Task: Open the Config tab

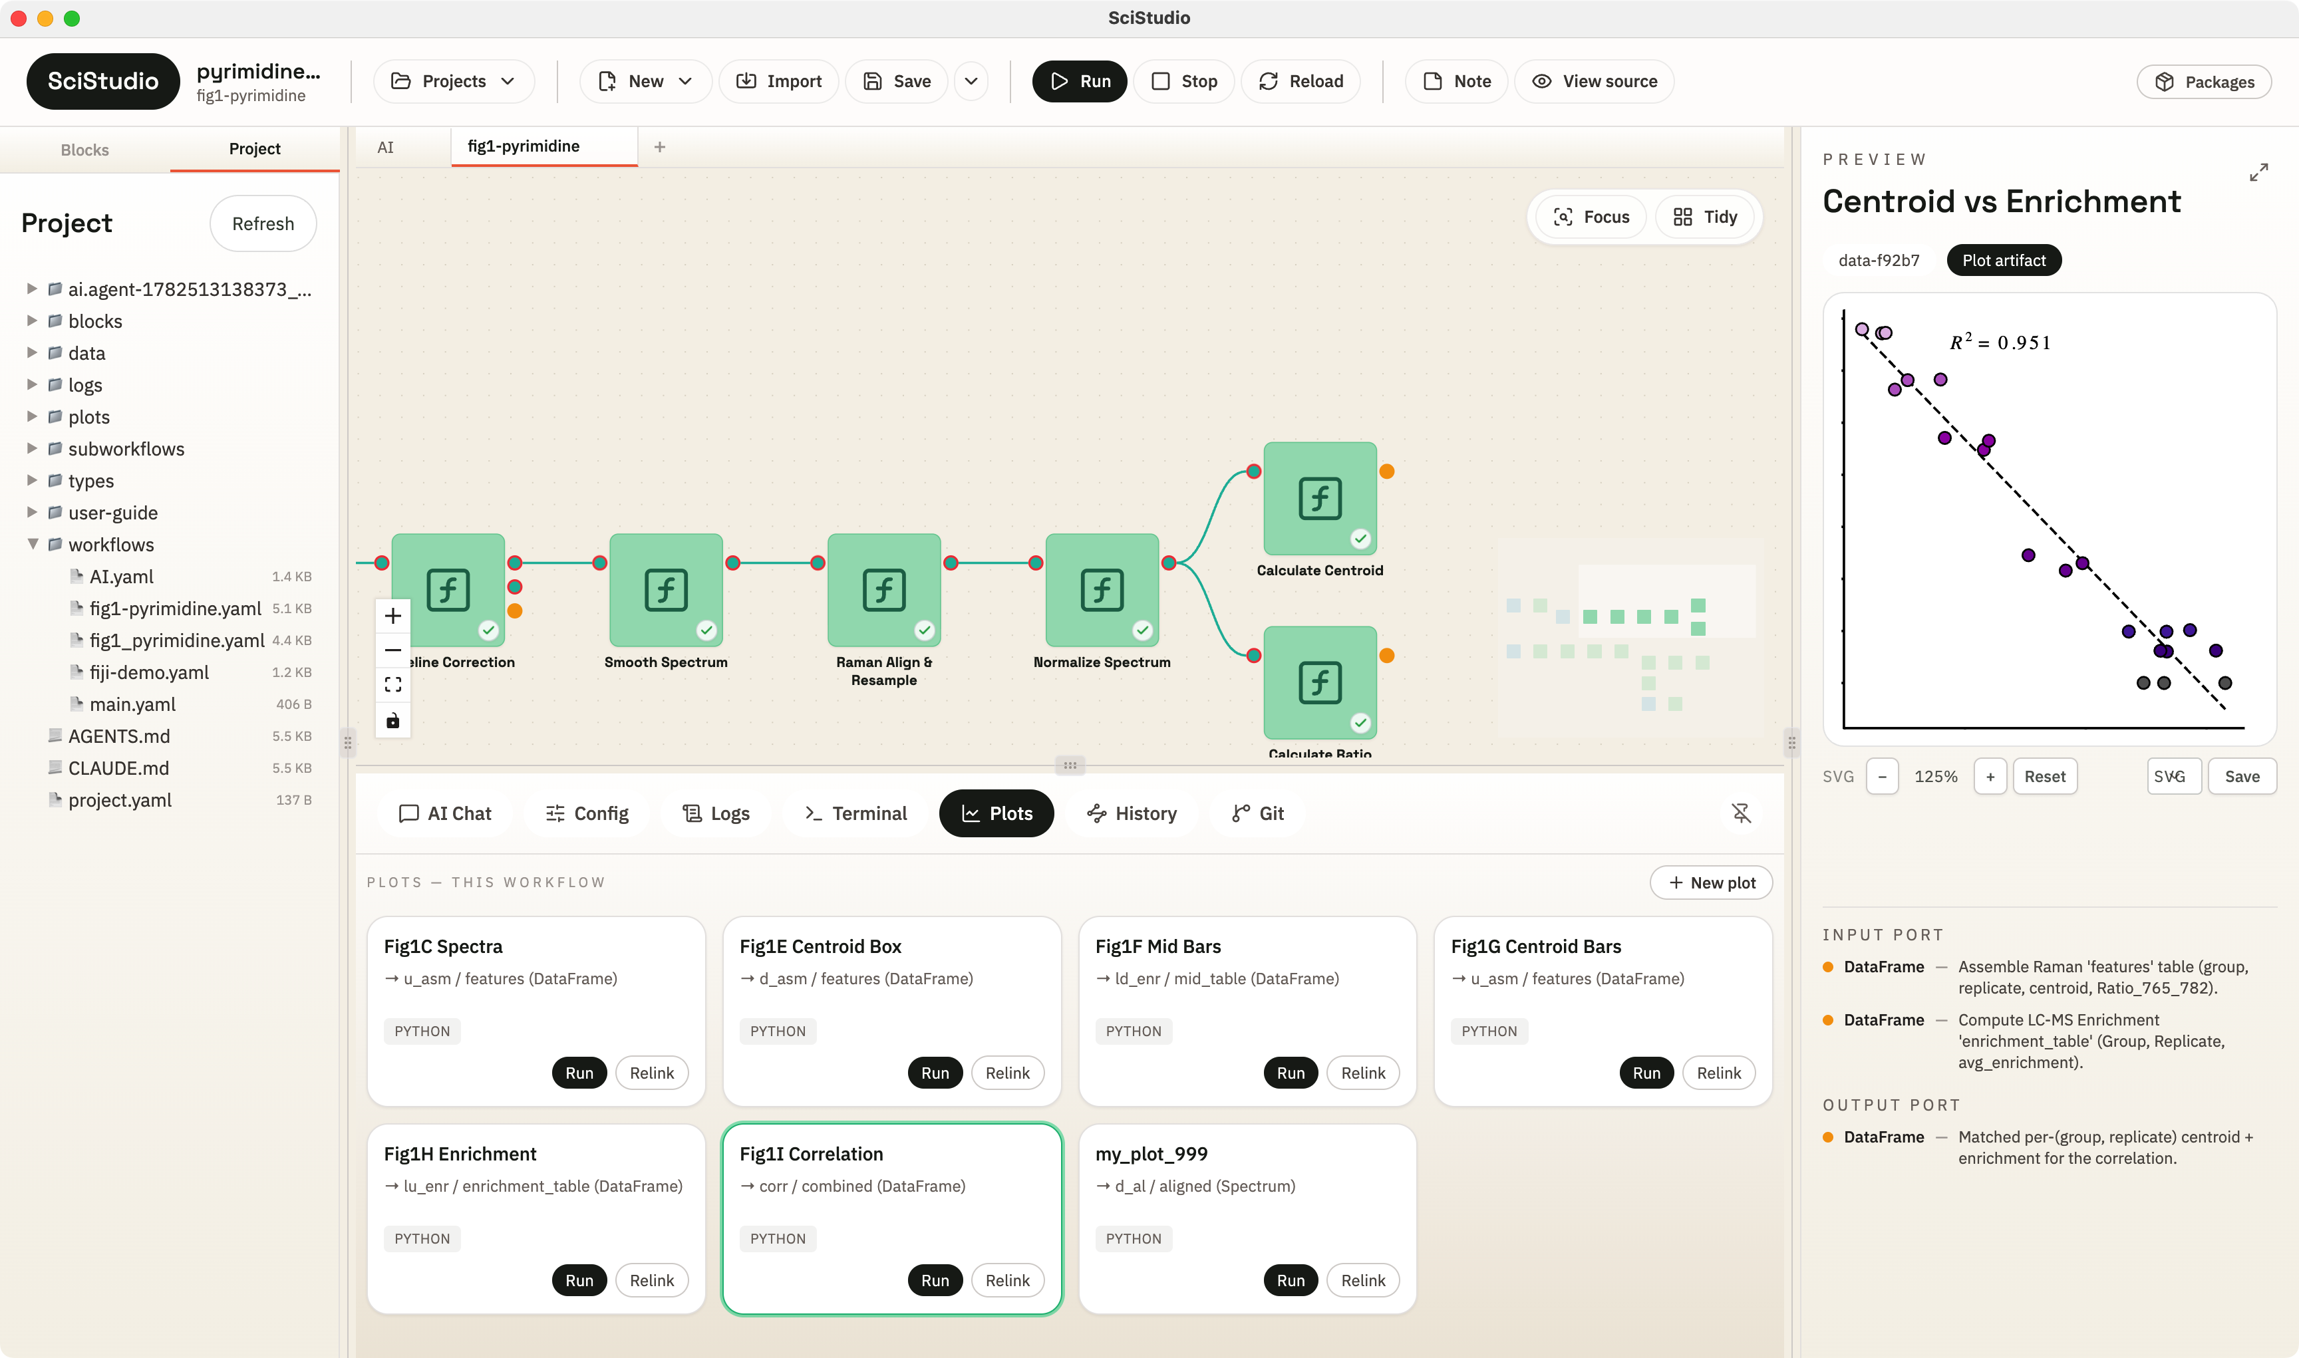Action: (587, 813)
